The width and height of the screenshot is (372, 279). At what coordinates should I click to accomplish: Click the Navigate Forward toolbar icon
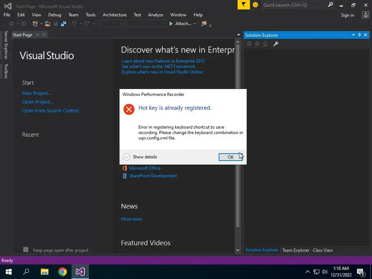tap(24, 24)
